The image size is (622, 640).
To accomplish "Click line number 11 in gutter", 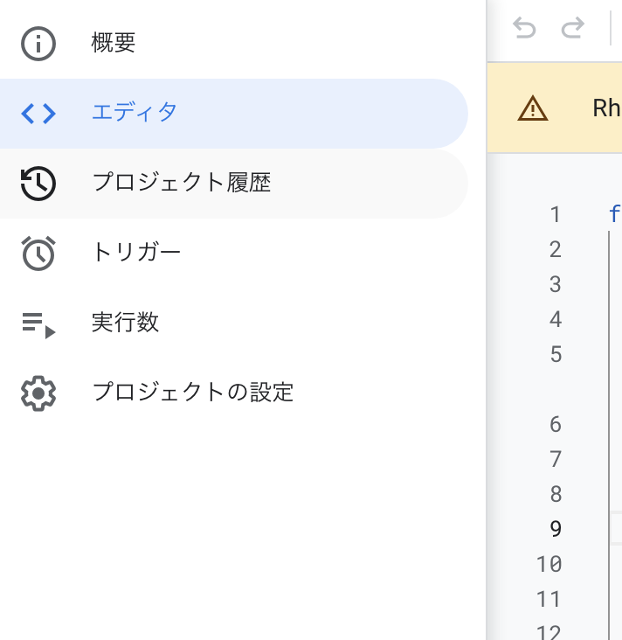I will coord(549,599).
